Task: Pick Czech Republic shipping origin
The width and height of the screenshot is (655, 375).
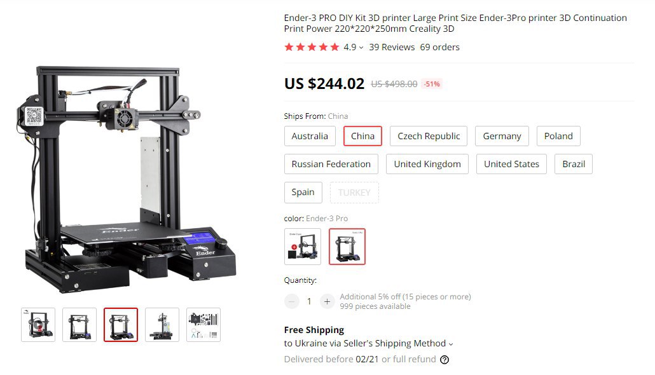Action: pyautogui.click(x=429, y=136)
